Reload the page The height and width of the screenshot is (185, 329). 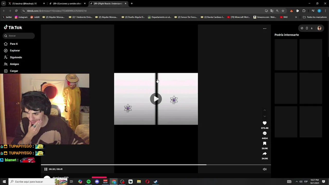16,11
